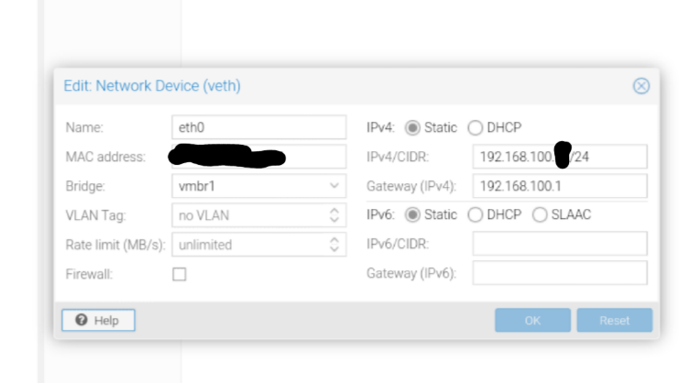679x383 pixels.
Task: Click the IPv6/CIDR input field
Action: pos(560,245)
